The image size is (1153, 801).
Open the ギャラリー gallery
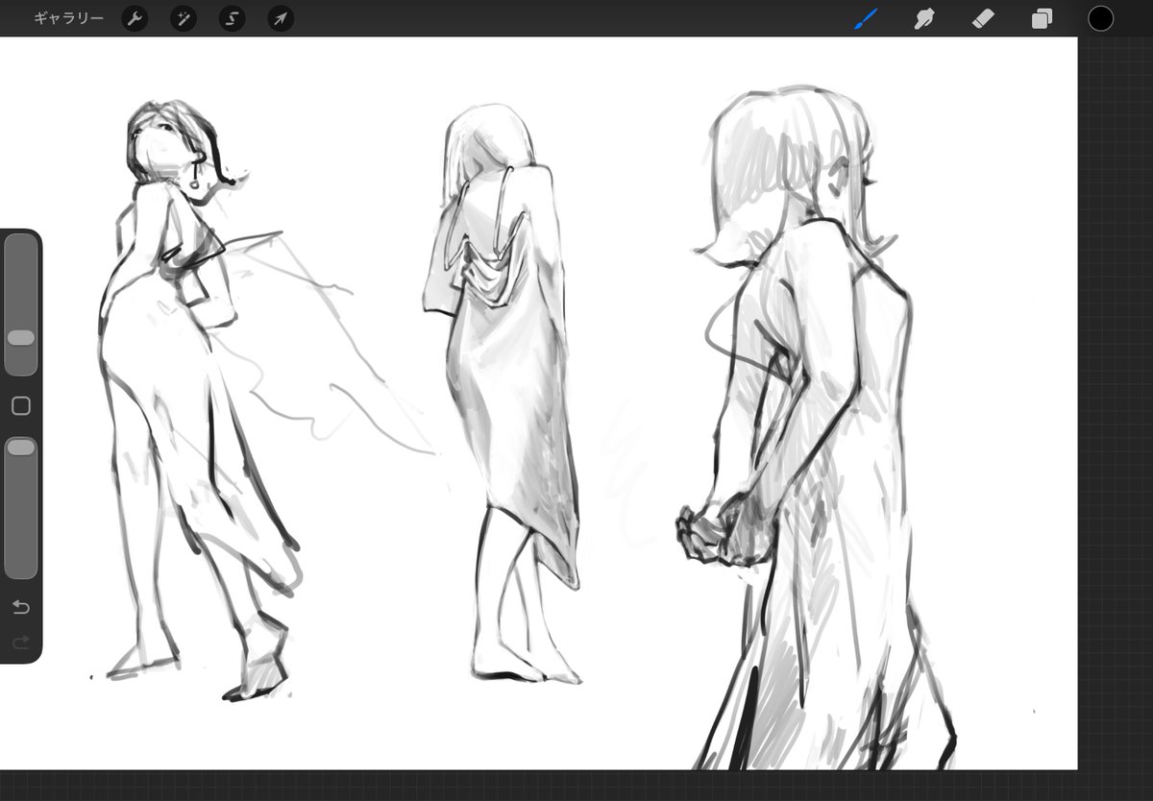(x=68, y=18)
